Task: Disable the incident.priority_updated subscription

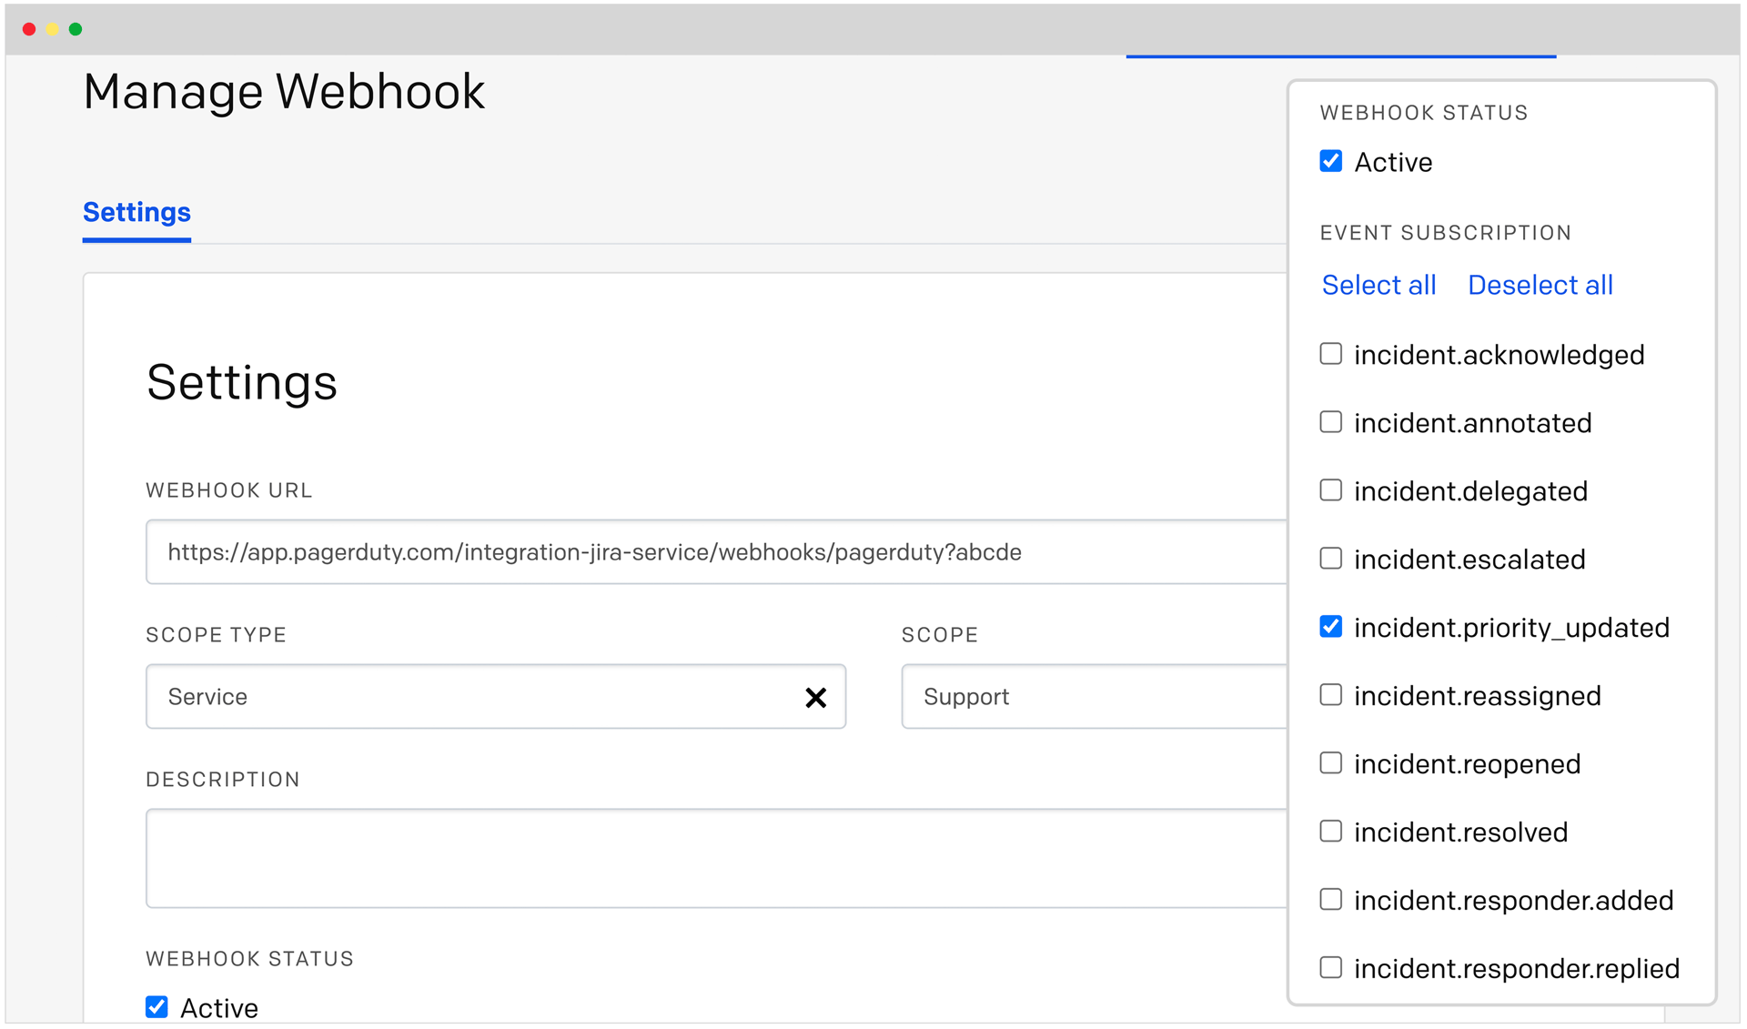Action: point(1330,626)
